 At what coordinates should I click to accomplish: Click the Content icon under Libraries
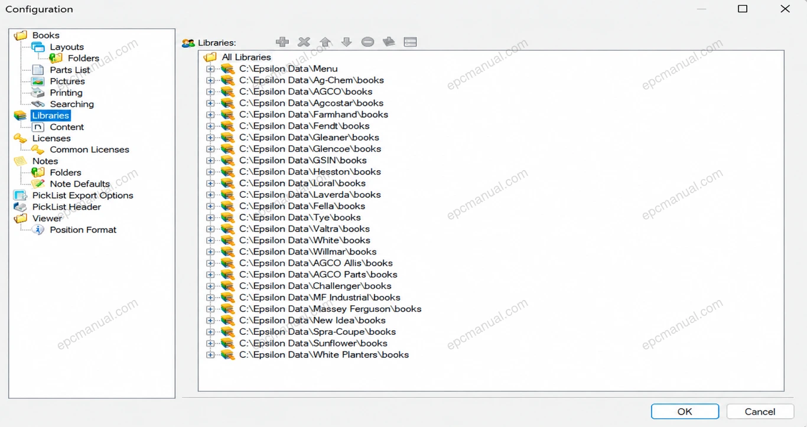pyautogui.click(x=38, y=127)
